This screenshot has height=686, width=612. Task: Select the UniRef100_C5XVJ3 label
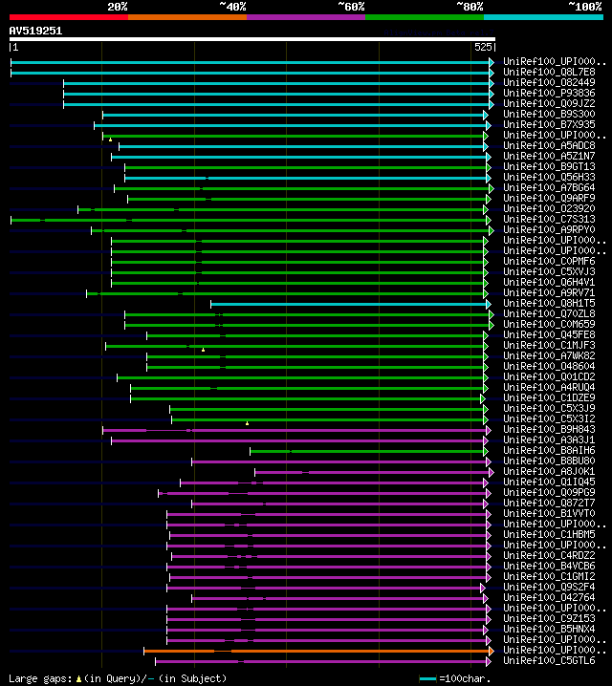[x=549, y=271]
